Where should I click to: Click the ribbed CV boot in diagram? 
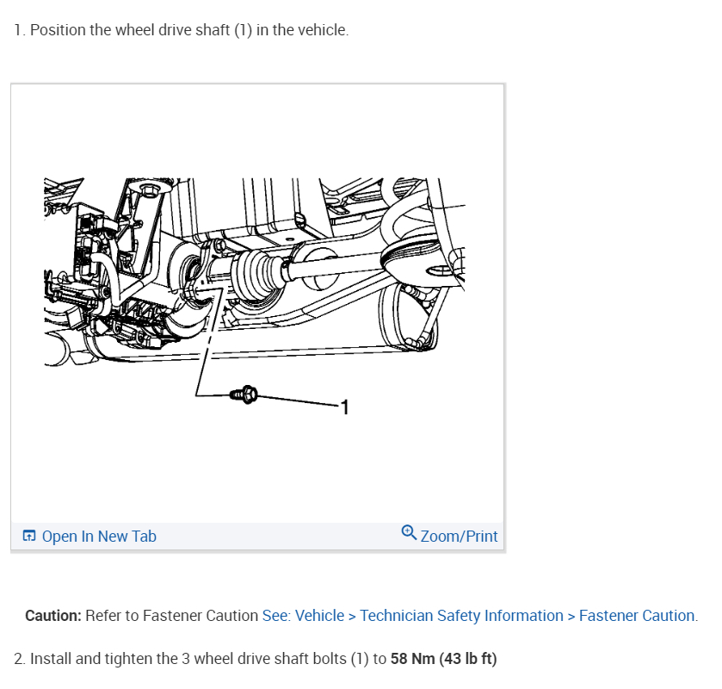[258, 275]
